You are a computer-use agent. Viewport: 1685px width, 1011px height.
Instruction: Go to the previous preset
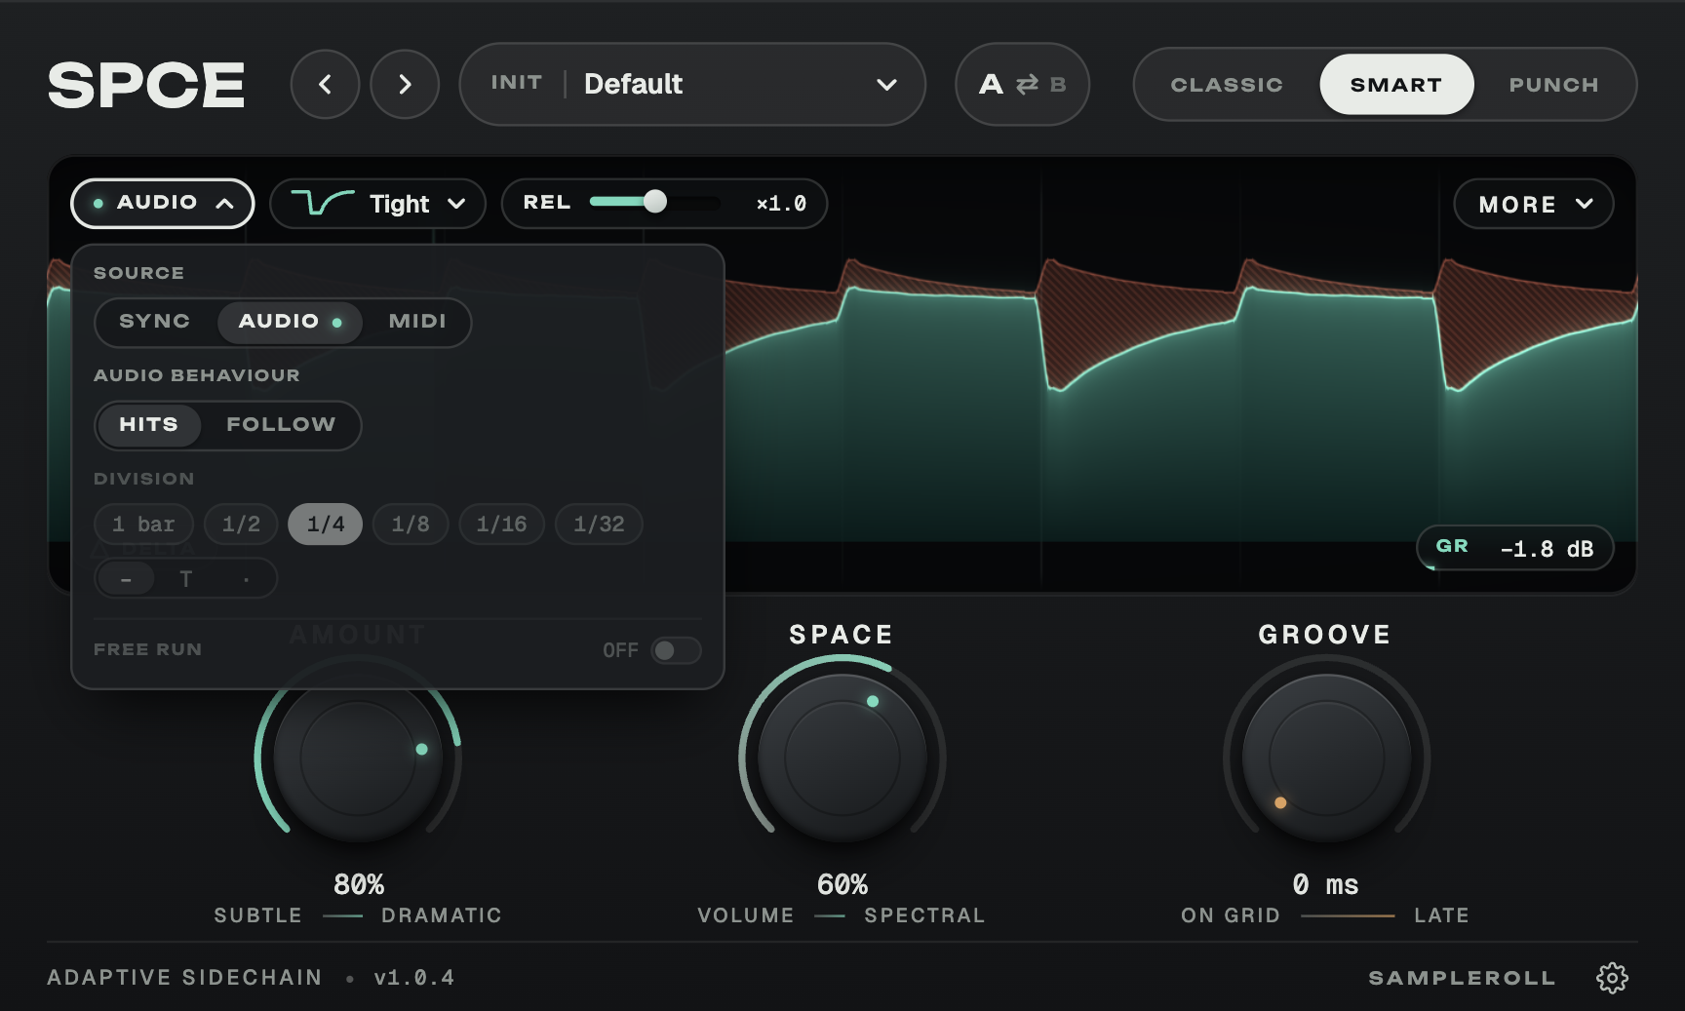pos(325,85)
